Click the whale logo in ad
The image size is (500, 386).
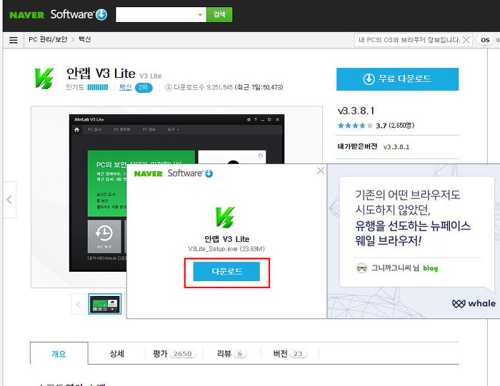(474, 303)
